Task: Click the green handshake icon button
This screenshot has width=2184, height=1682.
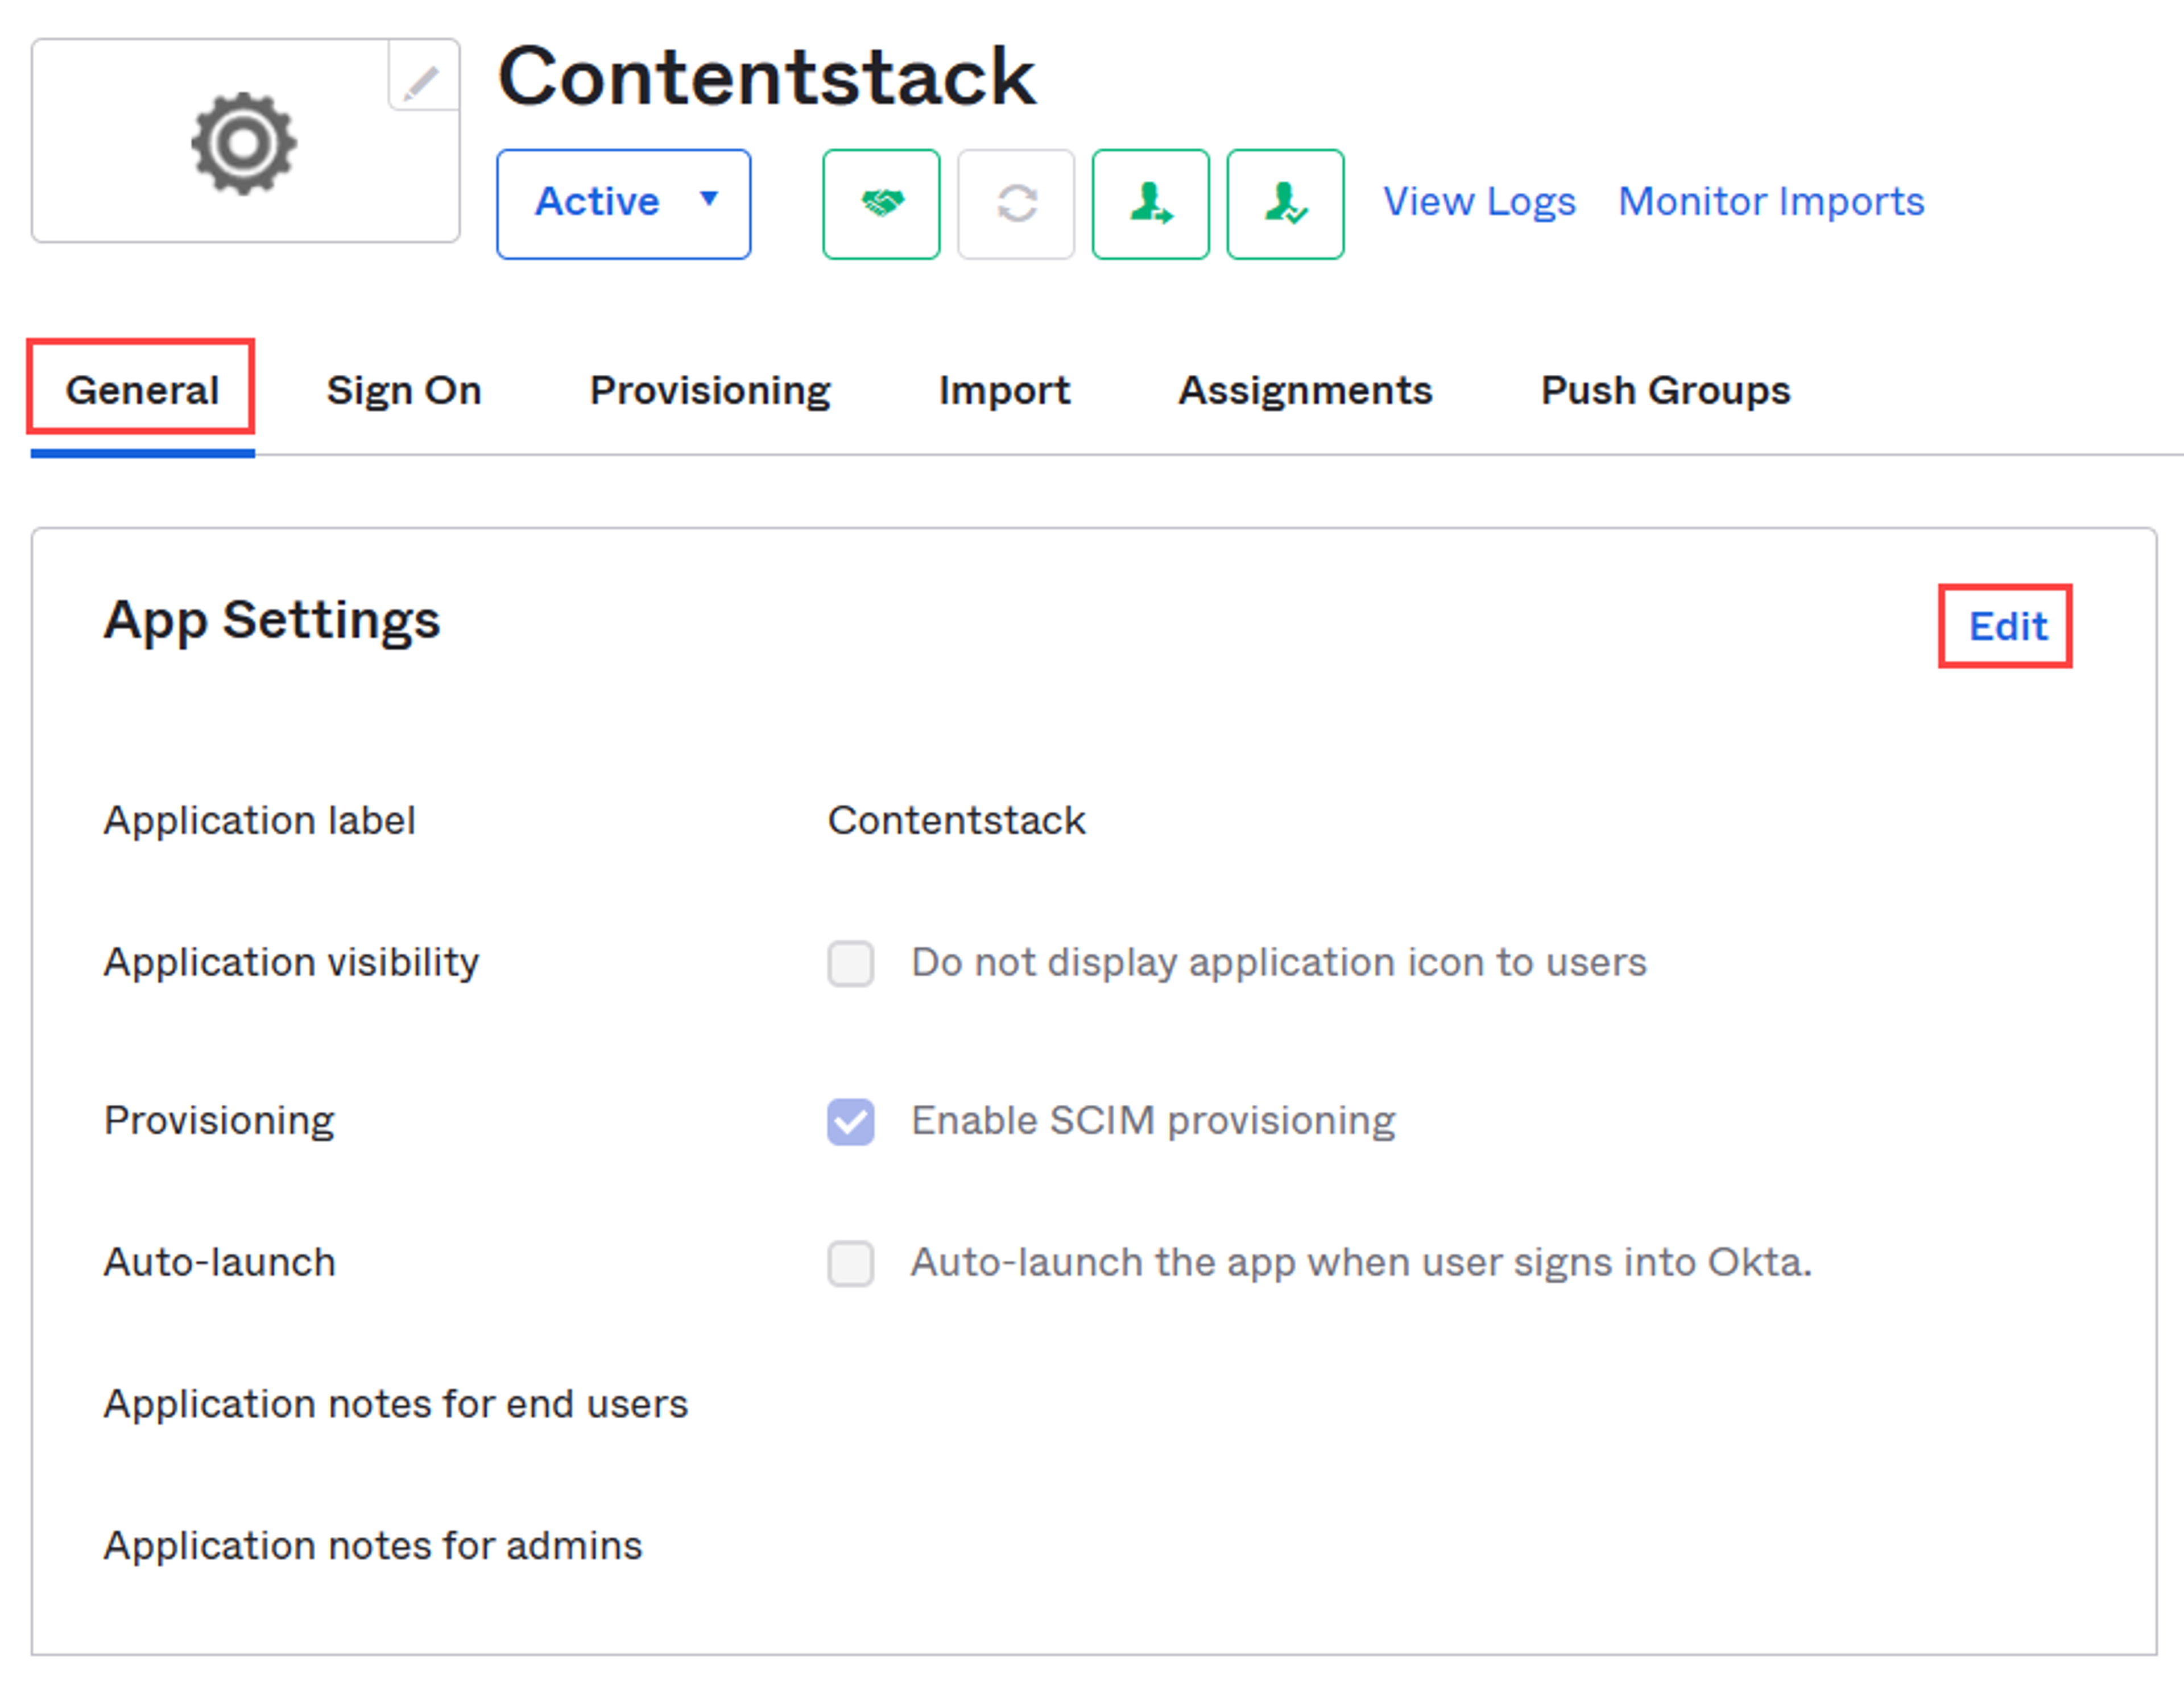Action: point(881,204)
